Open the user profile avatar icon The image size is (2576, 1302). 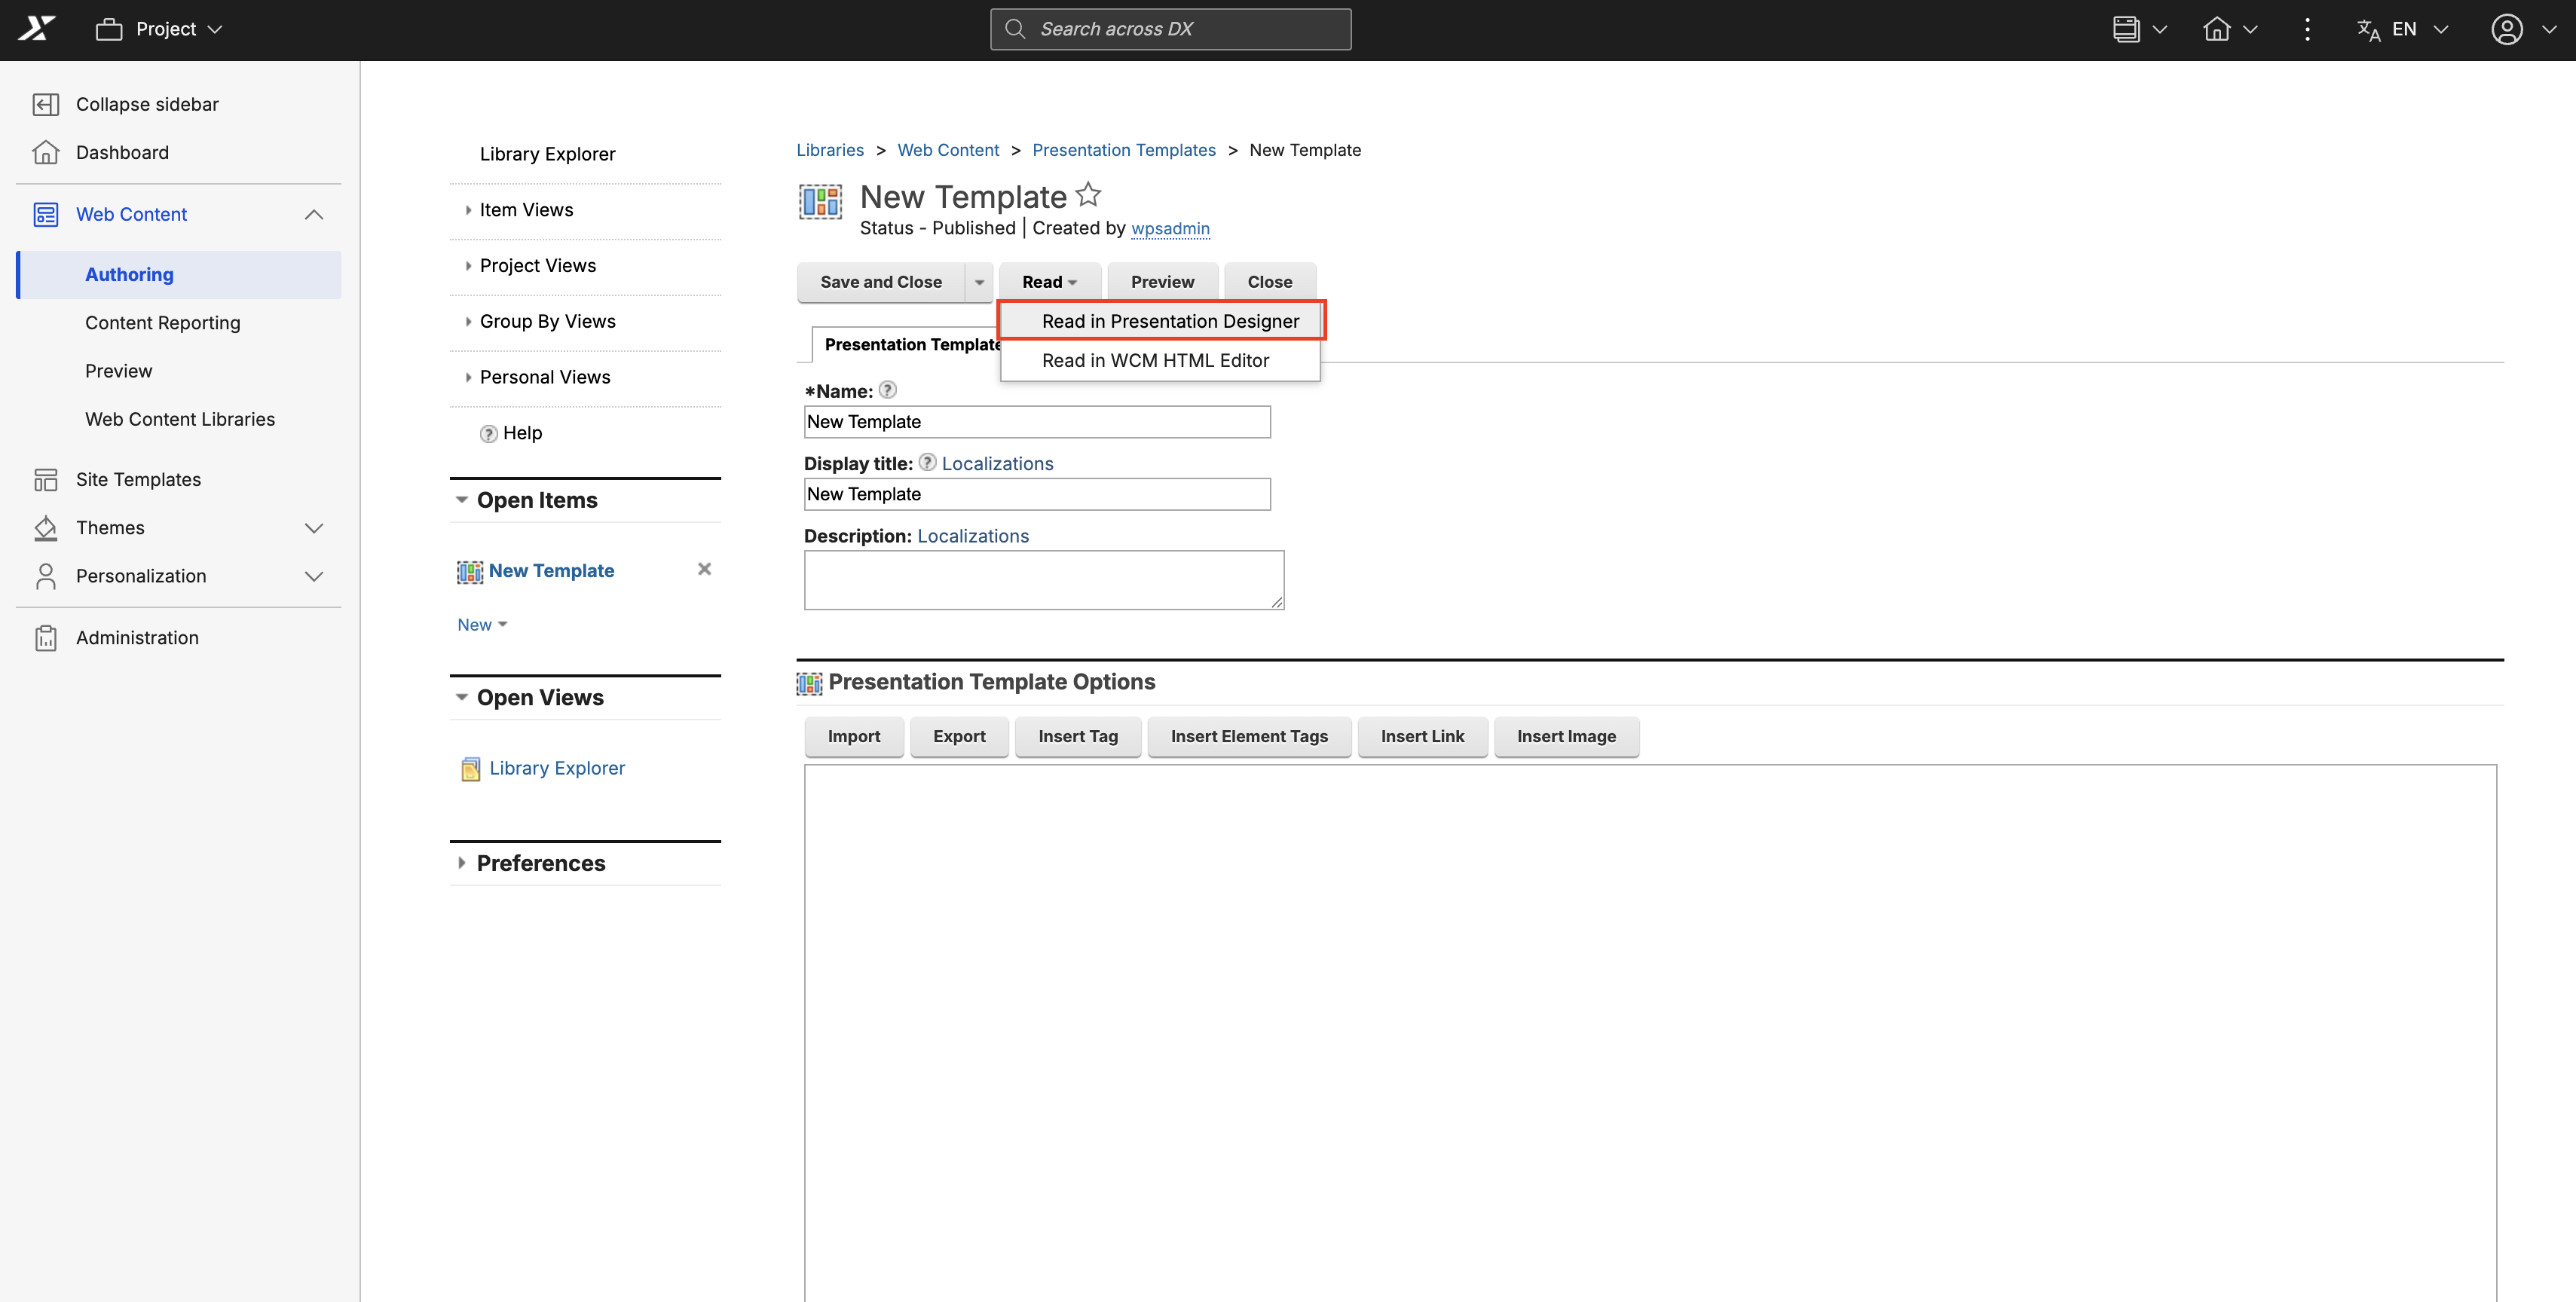click(2506, 29)
